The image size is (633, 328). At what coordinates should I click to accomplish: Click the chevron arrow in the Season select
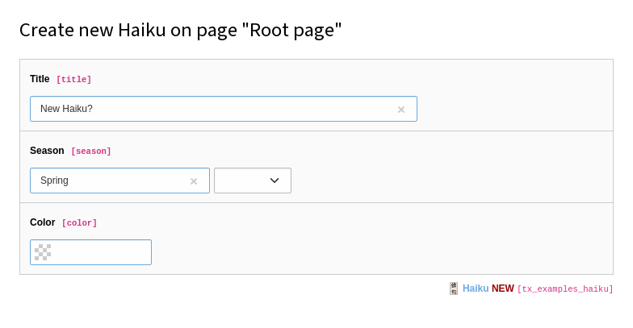coord(275,181)
